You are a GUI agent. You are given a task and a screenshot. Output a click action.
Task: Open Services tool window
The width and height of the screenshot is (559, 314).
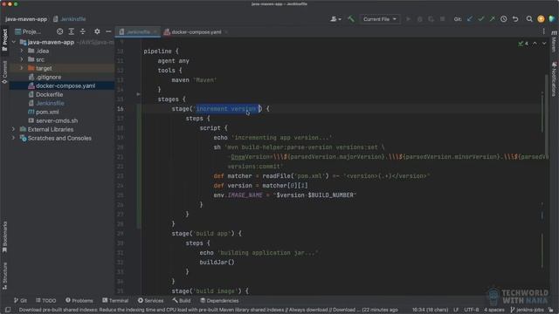point(150,300)
